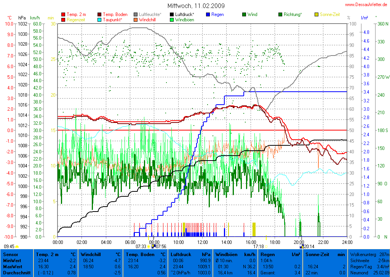
Task: Click the blue Regen legend square
Action: pyautogui.click(x=208, y=14)
